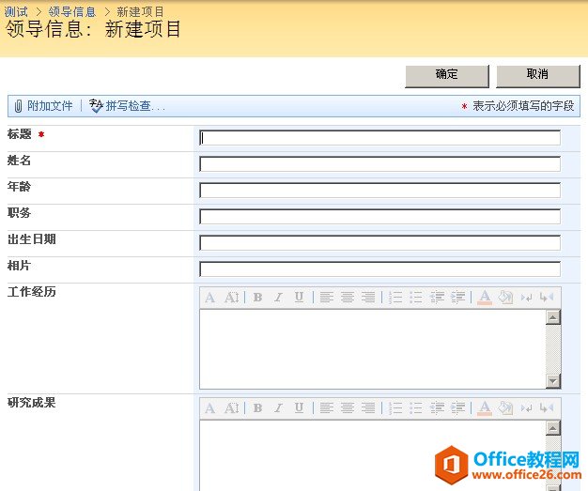Focus the 相片 input field
The image size is (588, 491).
pos(379,269)
